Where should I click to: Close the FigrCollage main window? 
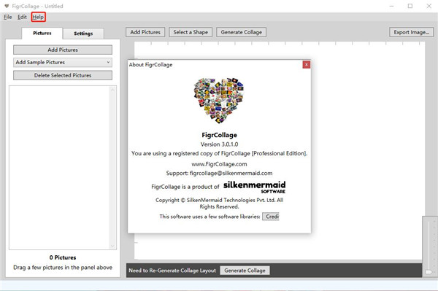pos(429,6)
